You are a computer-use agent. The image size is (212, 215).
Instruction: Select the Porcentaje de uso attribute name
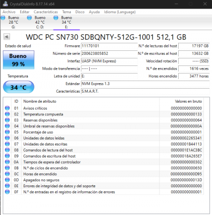coord(38,132)
